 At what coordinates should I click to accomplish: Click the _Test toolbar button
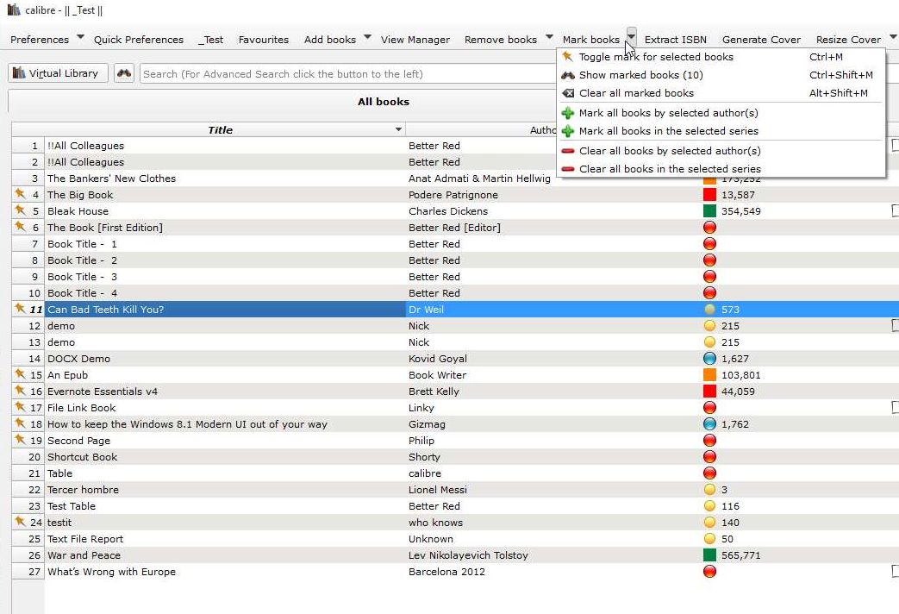click(x=211, y=40)
